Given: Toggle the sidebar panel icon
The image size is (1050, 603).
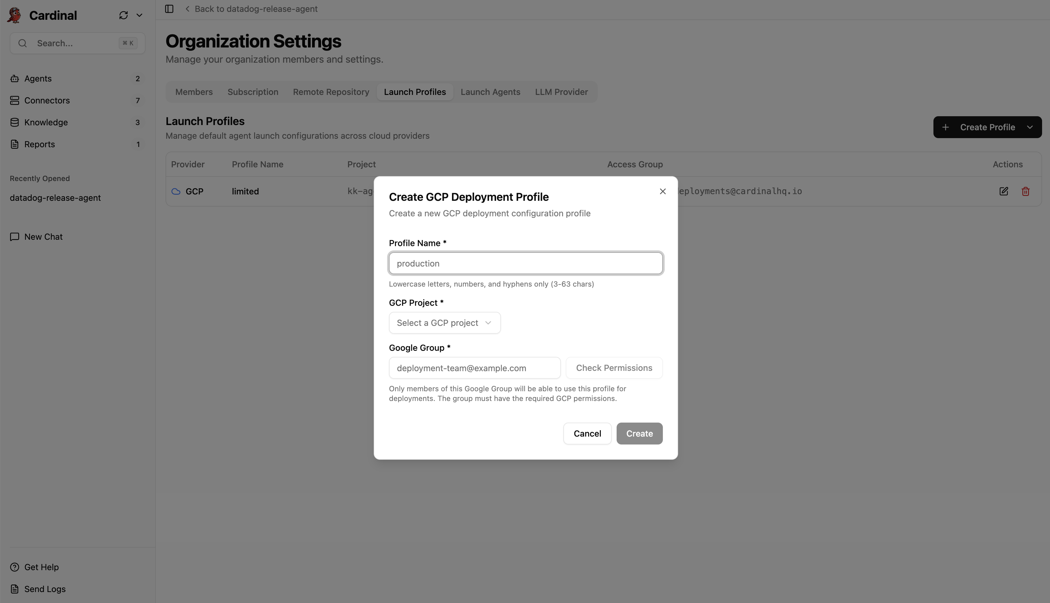Looking at the screenshot, I should 169,9.
